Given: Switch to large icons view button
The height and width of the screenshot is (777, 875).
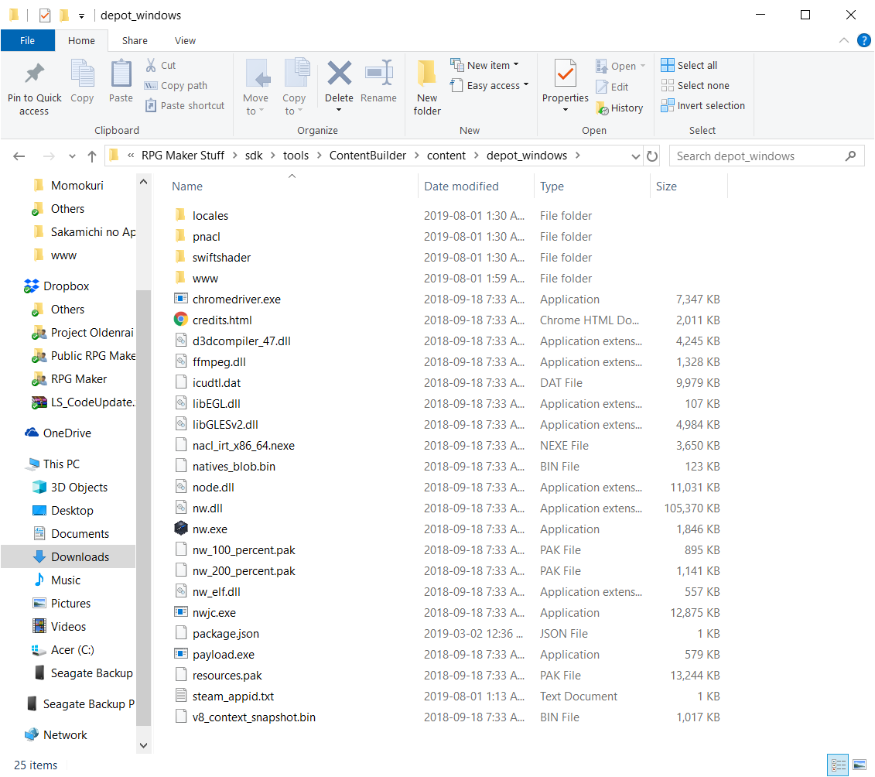Looking at the screenshot, I should pyautogui.click(x=860, y=765).
